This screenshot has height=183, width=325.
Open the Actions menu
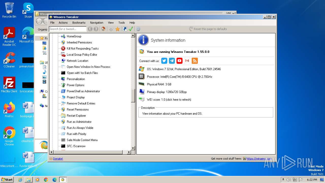coord(63,23)
